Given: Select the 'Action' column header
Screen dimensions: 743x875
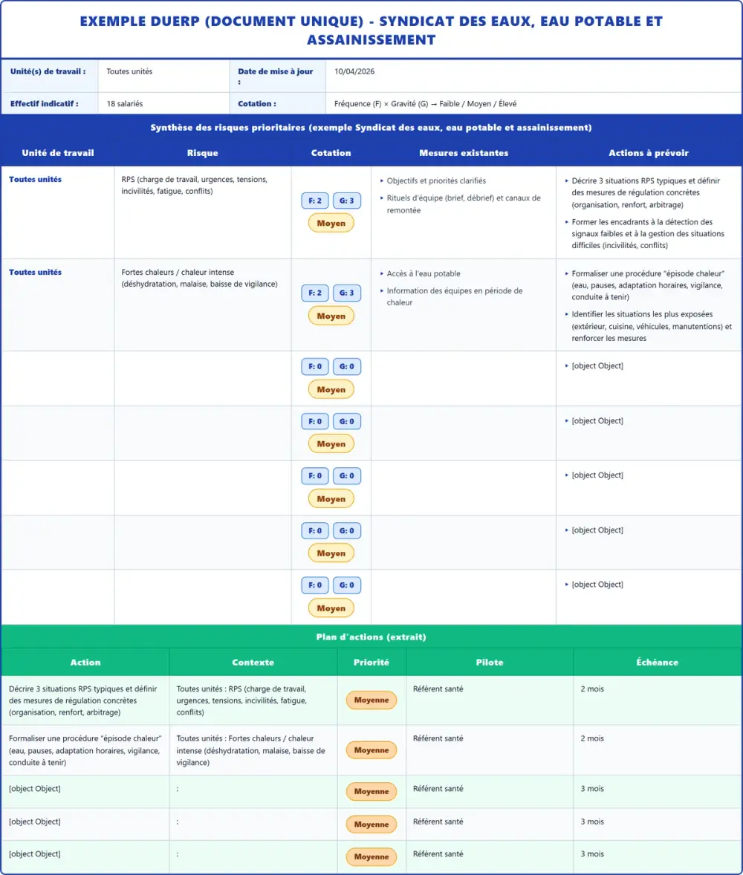Looking at the screenshot, I should [85, 663].
